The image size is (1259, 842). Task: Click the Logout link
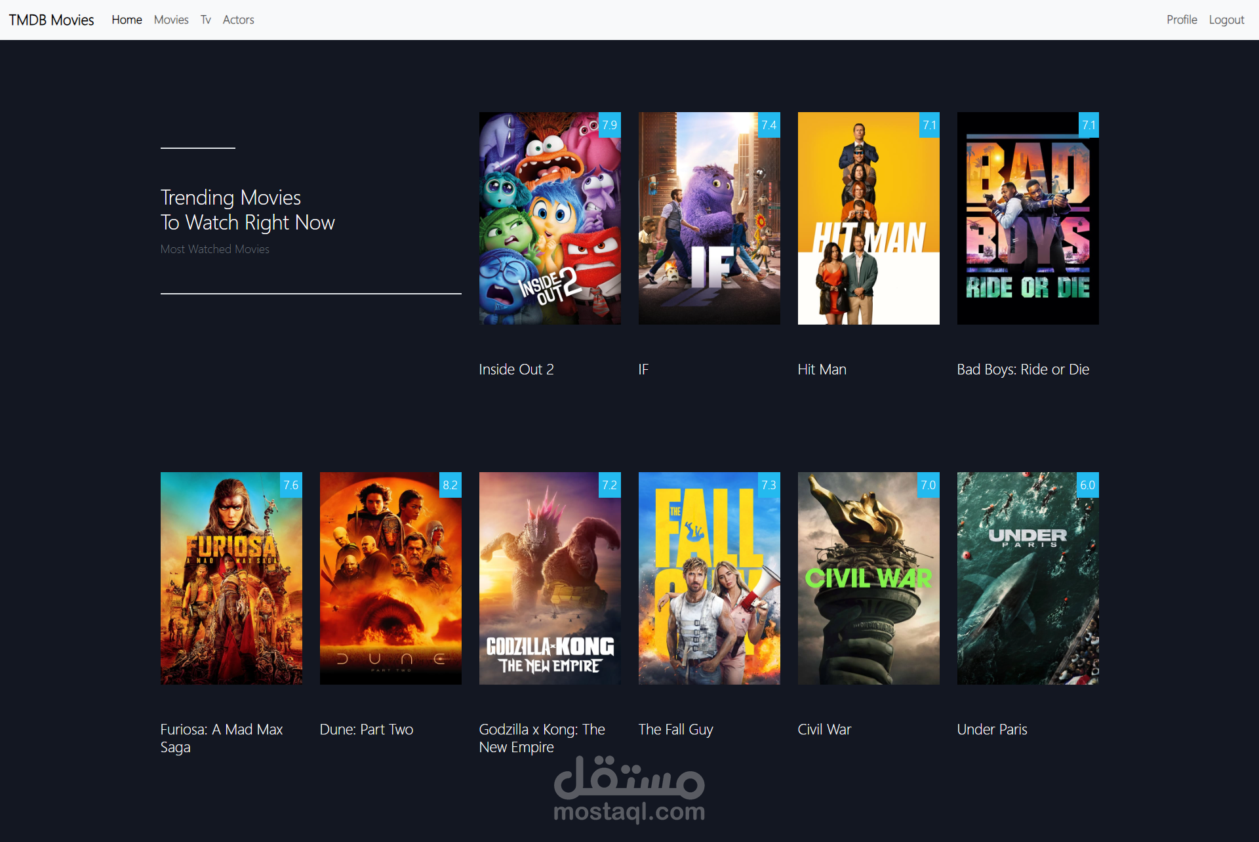(x=1226, y=20)
